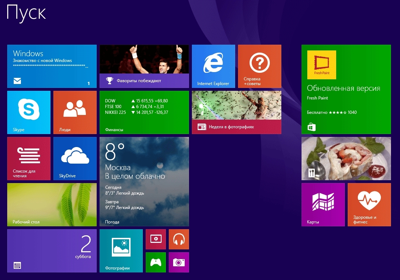400x280 pixels.
Task: Click the Пуск heading text
Action: coord(26,13)
